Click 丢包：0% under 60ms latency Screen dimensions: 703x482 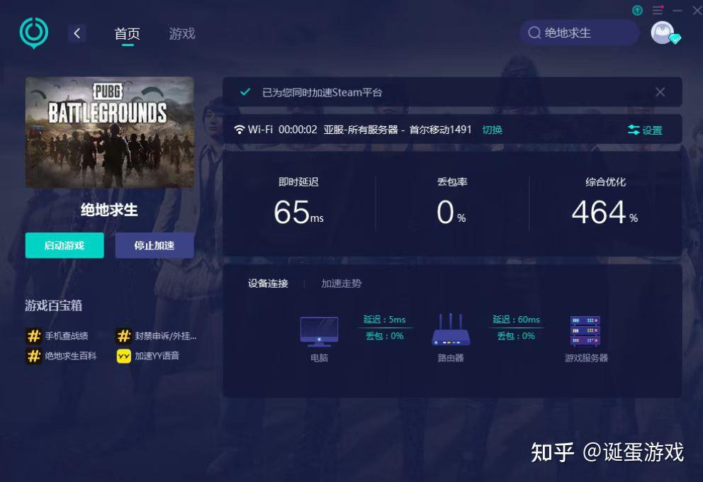pos(516,336)
